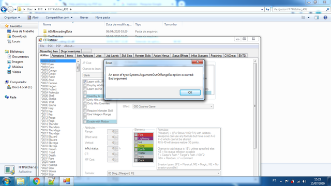The width and height of the screenshot is (331, 186).
Task: Click the Windows Start button
Action: coord(6,181)
